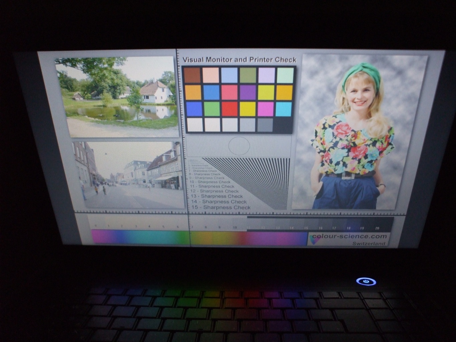Click the rainbow spectrum gradient bar
This screenshot has height=342, width=456.
pyautogui.click(x=199, y=238)
